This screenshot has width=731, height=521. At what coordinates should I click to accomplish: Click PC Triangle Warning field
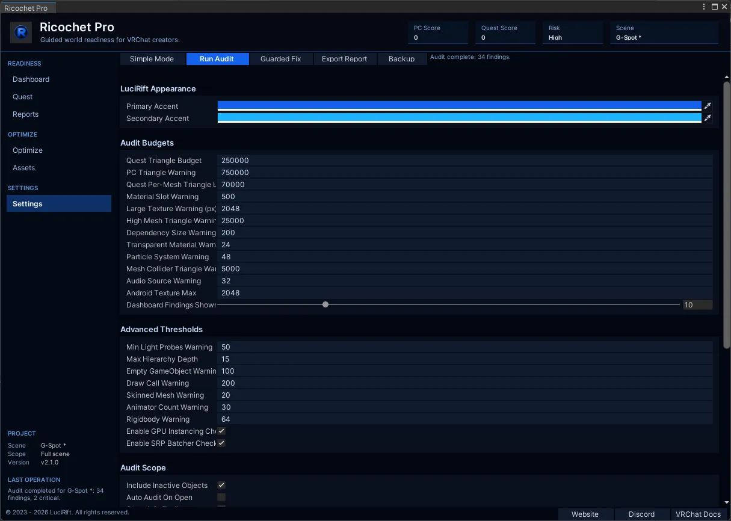coord(465,173)
